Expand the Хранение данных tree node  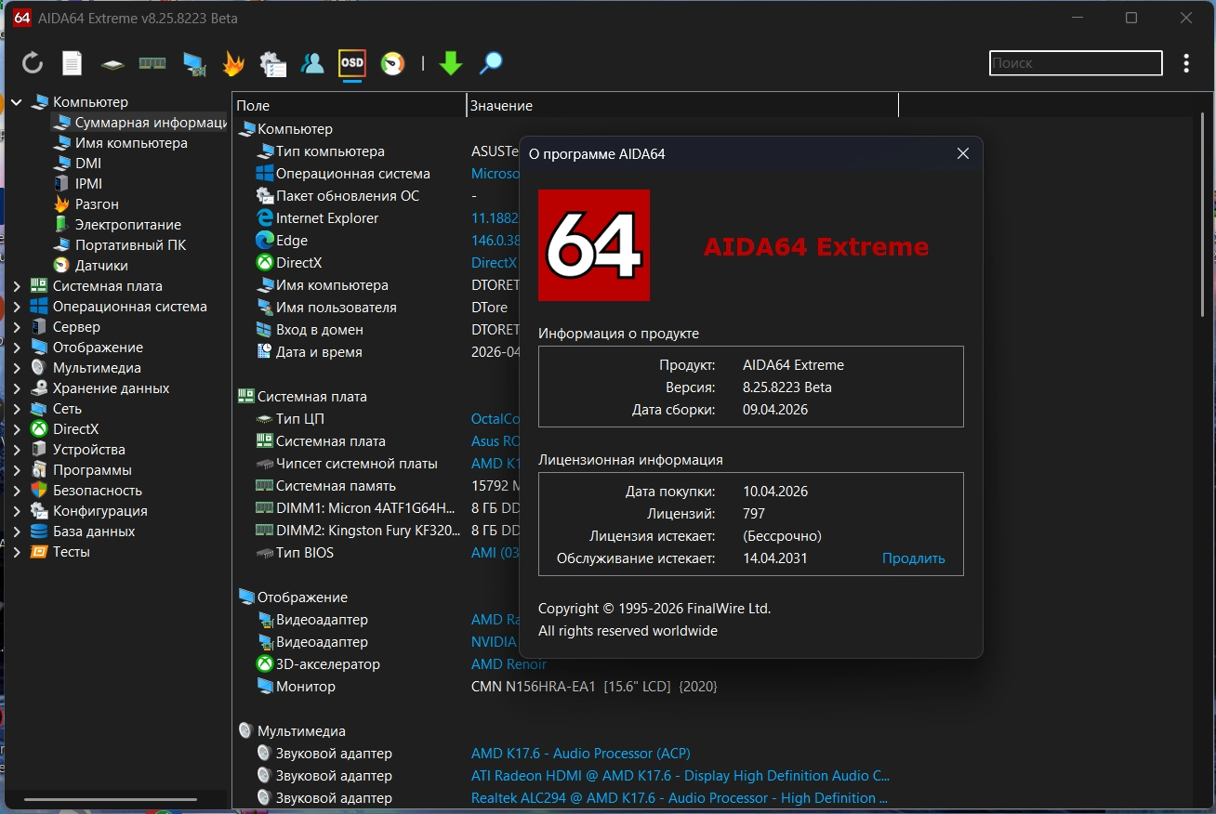(x=17, y=388)
